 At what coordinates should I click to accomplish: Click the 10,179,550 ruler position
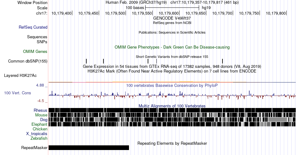tap(142, 13)
